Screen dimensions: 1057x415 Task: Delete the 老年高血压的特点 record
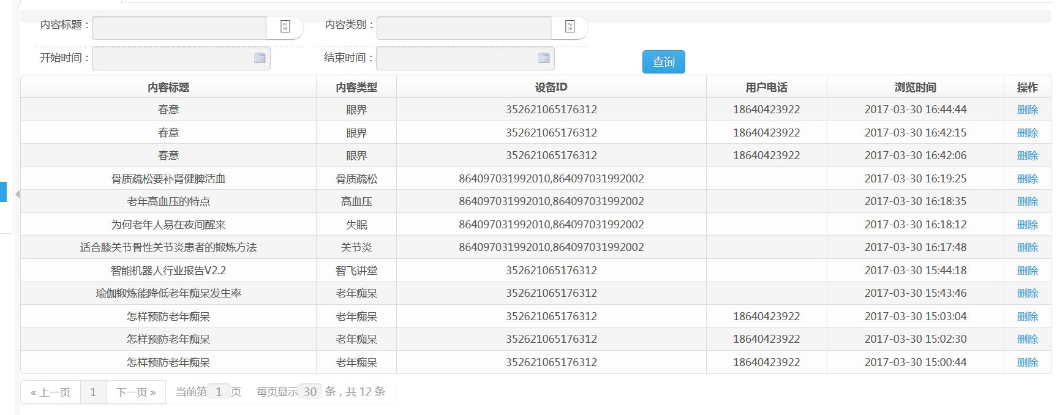1027,201
